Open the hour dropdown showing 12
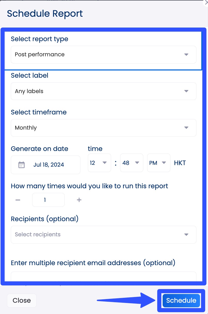 coord(99,163)
